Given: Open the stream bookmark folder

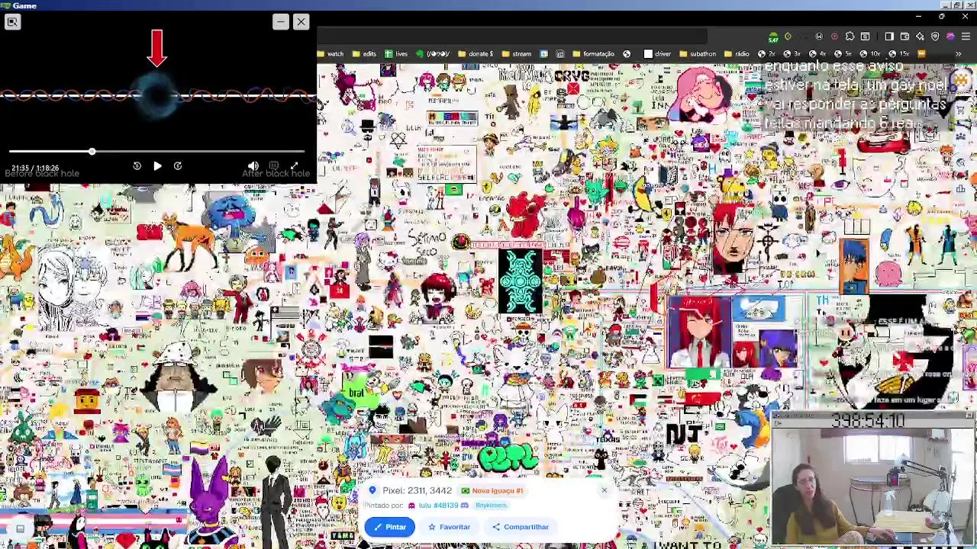Looking at the screenshot, I should 517,54.
